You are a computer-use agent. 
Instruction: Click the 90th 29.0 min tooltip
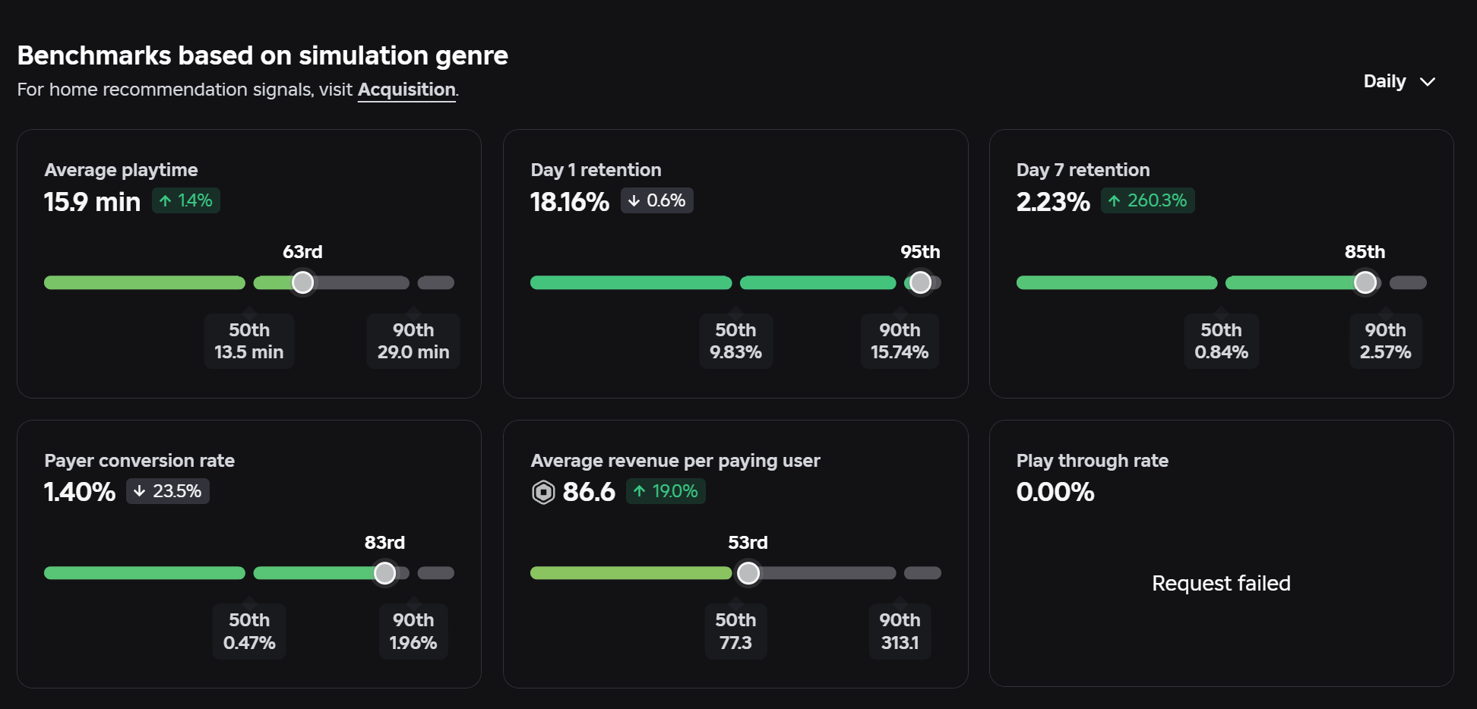413,341
